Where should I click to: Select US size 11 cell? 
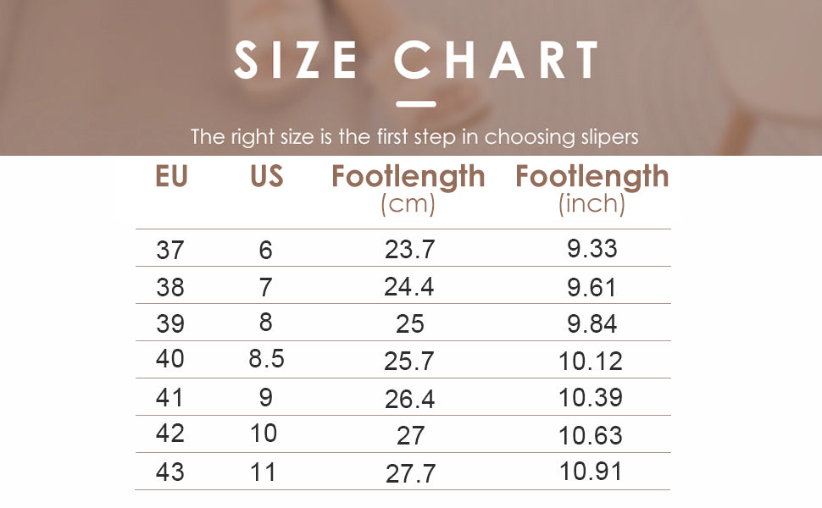[x=264, y=472]
